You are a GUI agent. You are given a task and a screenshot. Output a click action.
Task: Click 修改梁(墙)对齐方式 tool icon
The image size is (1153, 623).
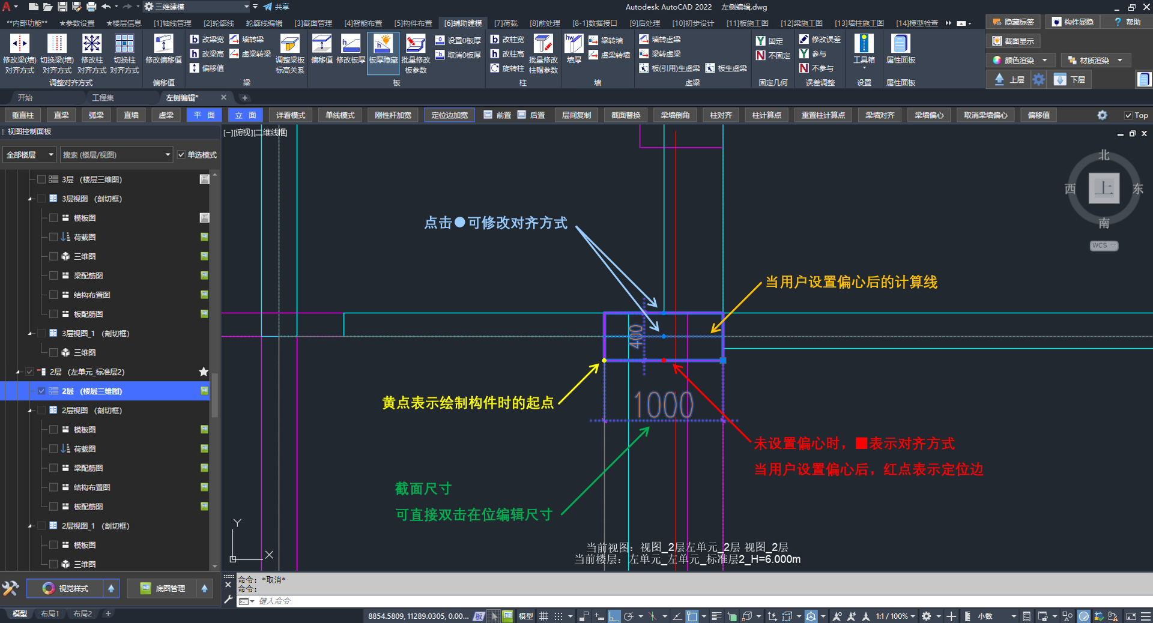point(20,44)
